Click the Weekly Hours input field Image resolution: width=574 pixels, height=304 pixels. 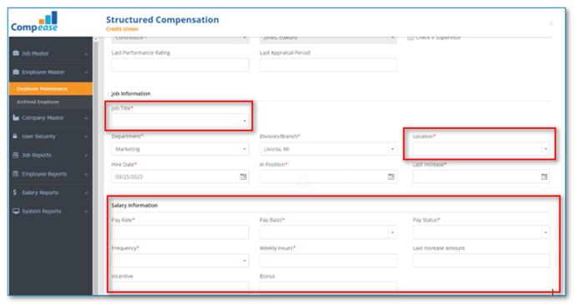tap(329, 261)
